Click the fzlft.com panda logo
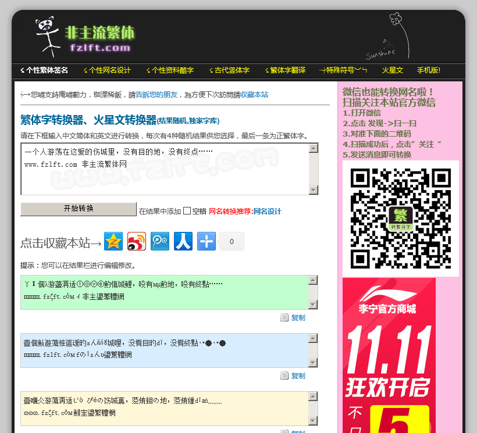 84,37
